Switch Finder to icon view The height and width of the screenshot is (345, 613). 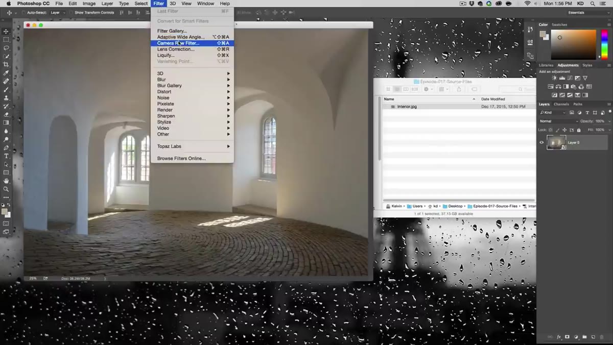(388, 89)
